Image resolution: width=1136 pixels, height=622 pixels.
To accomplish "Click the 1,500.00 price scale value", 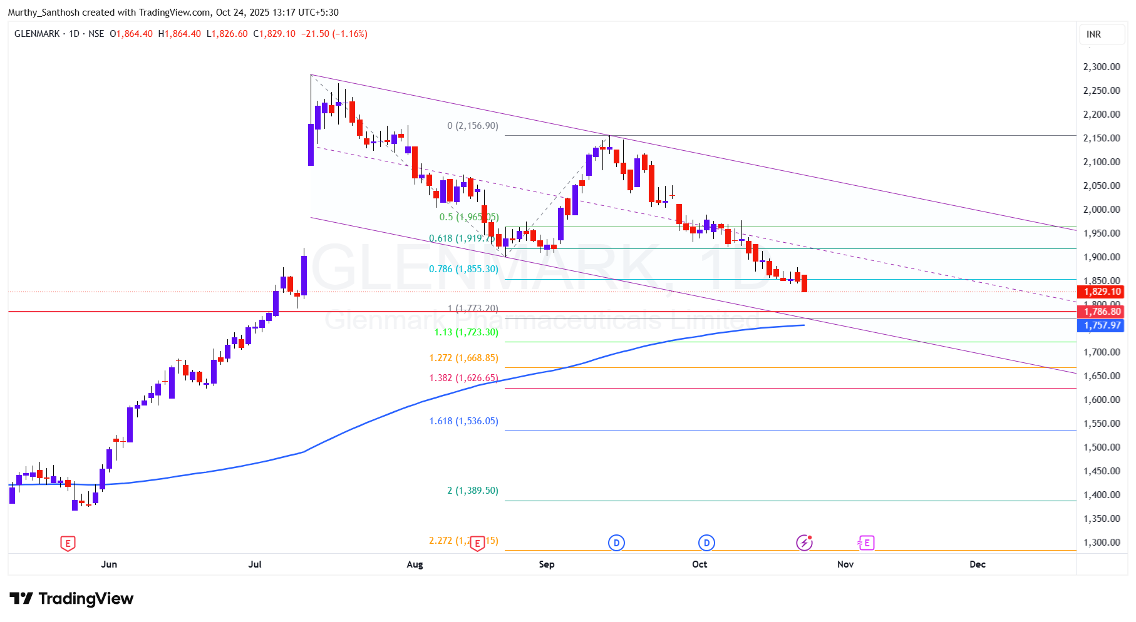I will (x=1102, y=447).
